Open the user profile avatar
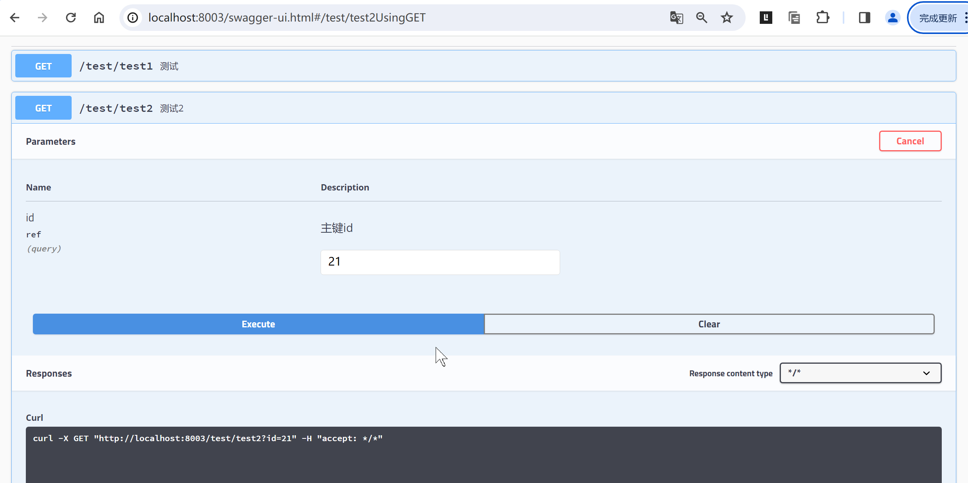Viewport: 968px width, 483px height. click(x=893, y=18)
